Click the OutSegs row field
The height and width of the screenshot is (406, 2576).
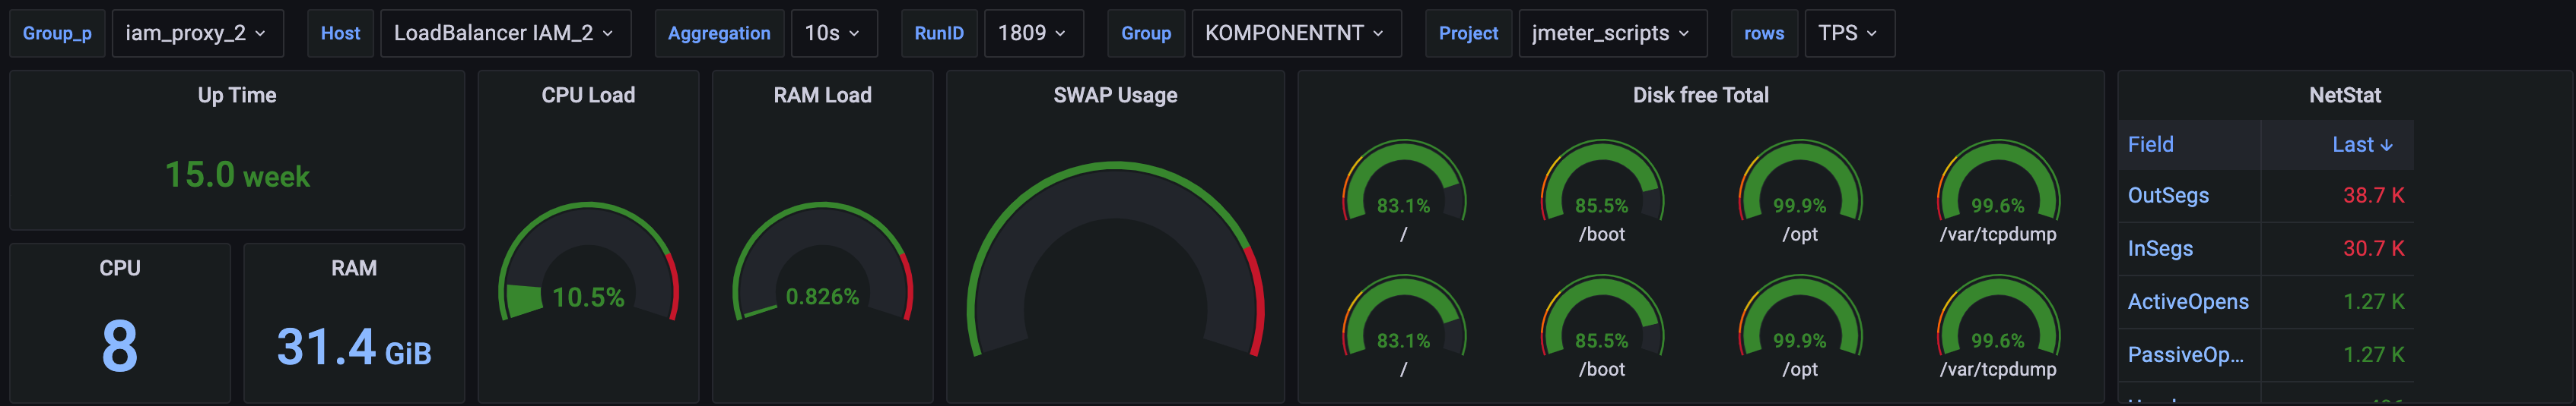[2168, 196]
